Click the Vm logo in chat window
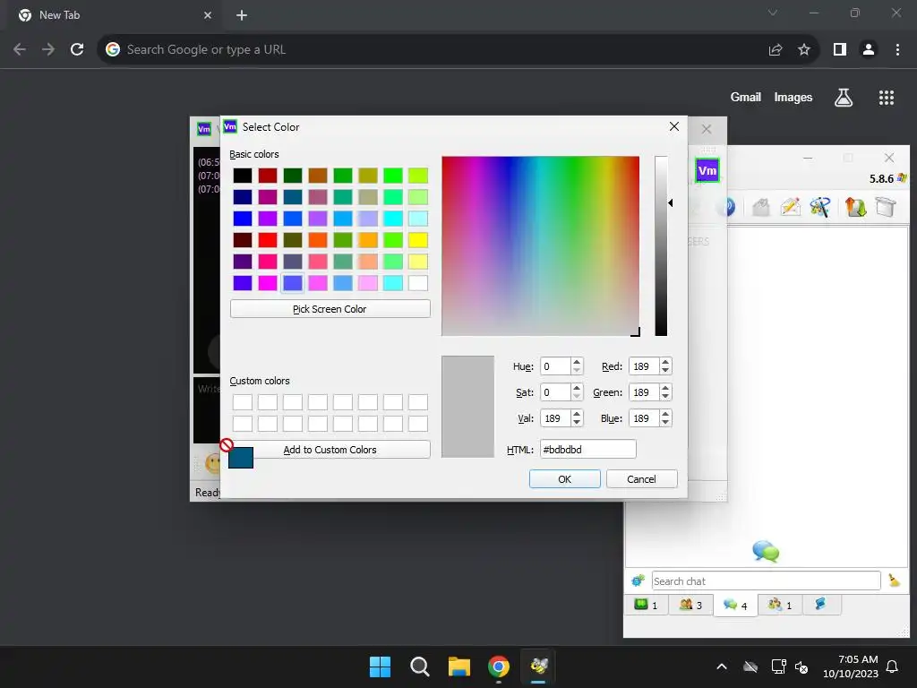 pos(707,171)
